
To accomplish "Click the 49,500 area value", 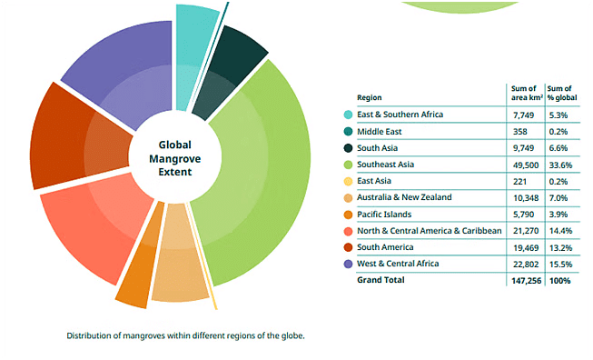I will tap(526, 165).
